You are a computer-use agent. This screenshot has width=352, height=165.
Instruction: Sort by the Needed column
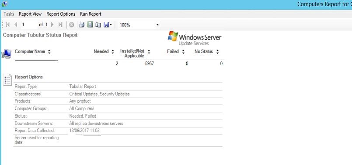tap(113, 52)
